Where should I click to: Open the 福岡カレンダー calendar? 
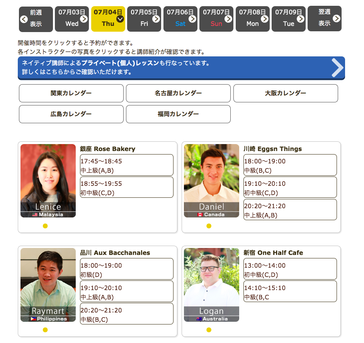pos(178,114)
